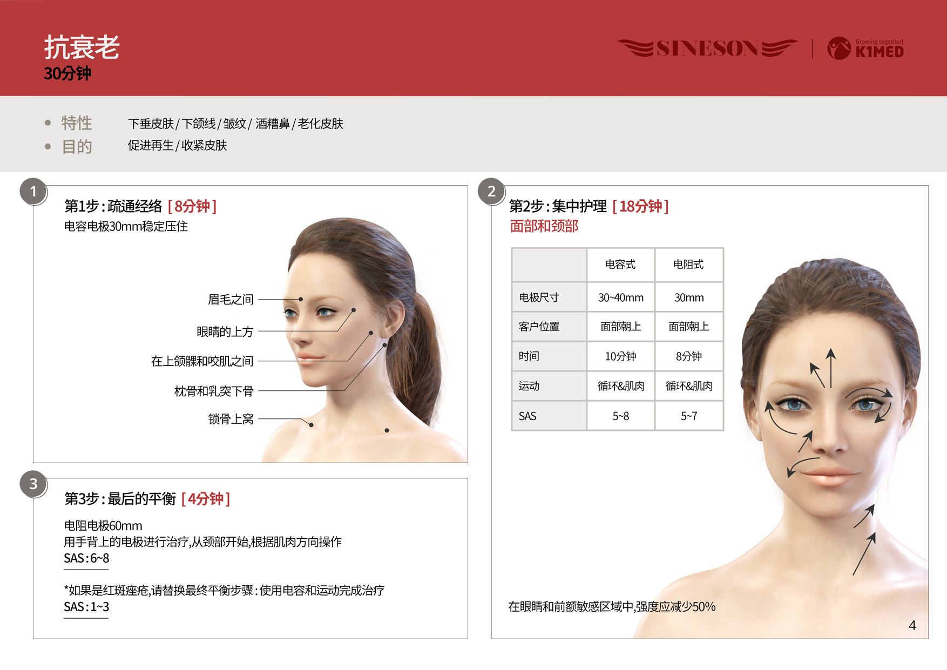This screenshot has width=947, height=670.
Task: Click the bullet dot beside 目的
Action: pos(48,146)
